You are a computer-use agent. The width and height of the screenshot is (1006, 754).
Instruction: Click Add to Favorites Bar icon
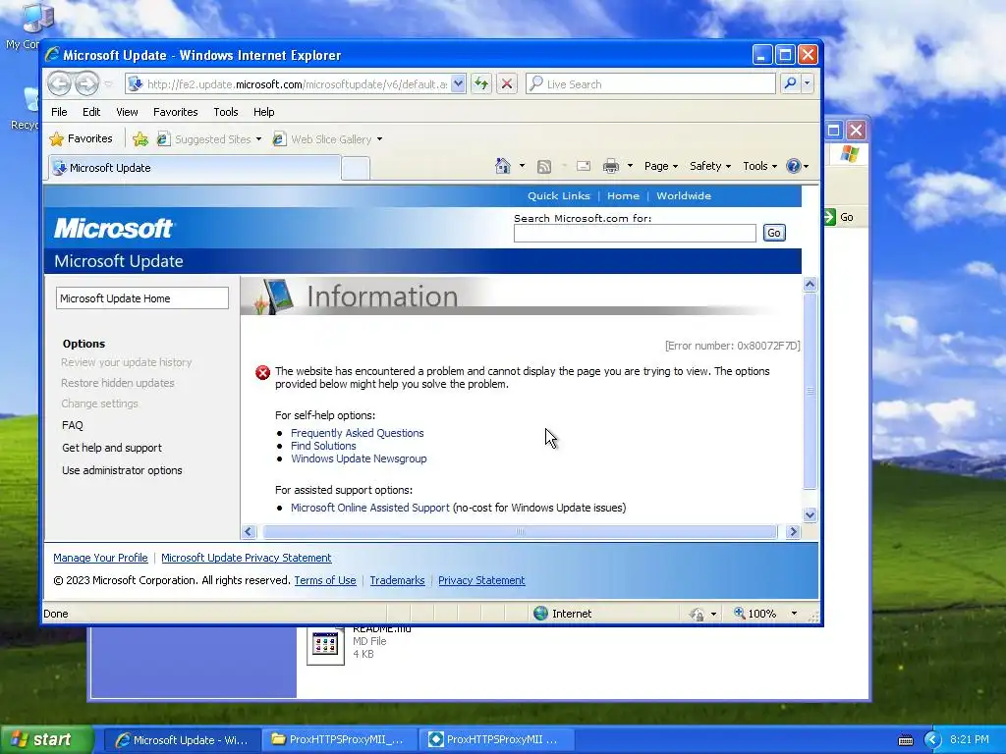click(x=140, y=138)
